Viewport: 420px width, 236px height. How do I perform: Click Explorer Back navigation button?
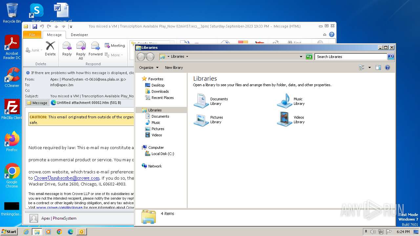[x=141, y=57]
